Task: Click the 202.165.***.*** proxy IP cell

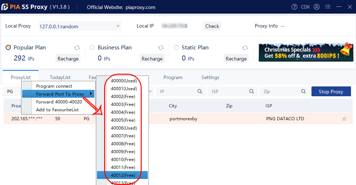Action: pyautogui.click(x=27, y=118)
